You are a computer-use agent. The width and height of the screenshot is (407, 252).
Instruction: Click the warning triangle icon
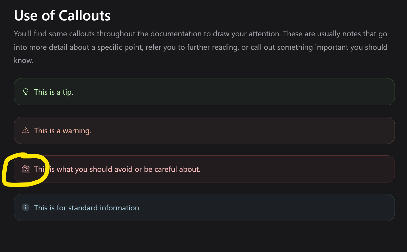click(x=26, y=130)
